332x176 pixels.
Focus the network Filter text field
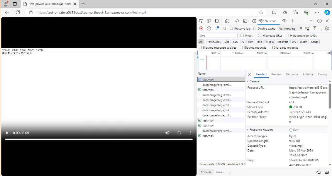pyautogui.click(x=218, y=35)
